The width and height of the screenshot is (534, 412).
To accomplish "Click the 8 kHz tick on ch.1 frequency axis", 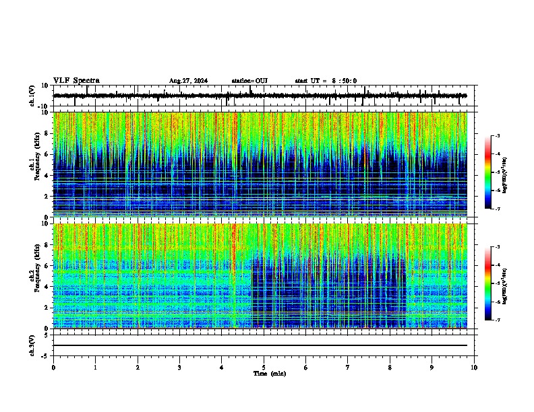I will 47,133.
